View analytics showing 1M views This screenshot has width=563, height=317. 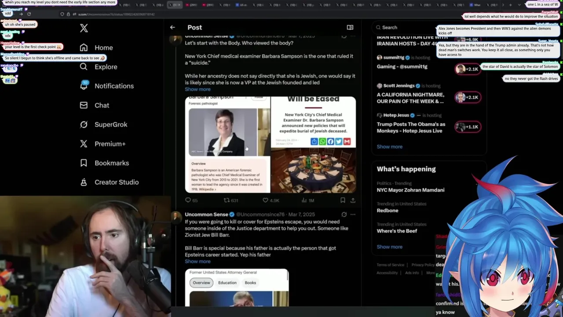[307, 200]
